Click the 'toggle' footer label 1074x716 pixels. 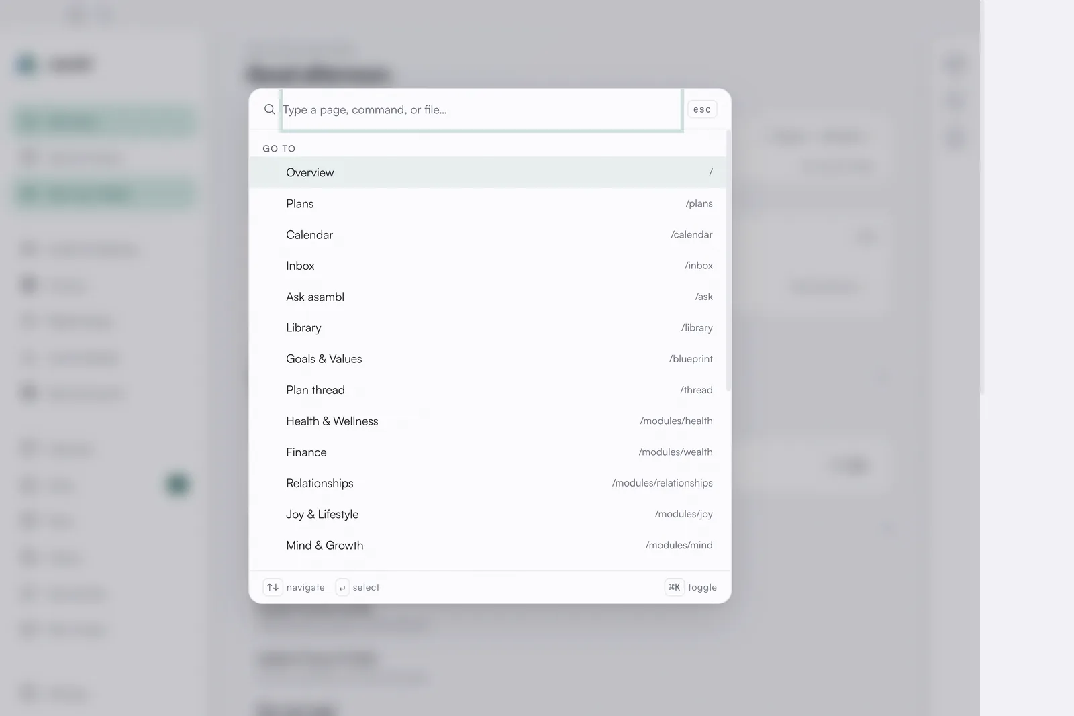point(702,587)
